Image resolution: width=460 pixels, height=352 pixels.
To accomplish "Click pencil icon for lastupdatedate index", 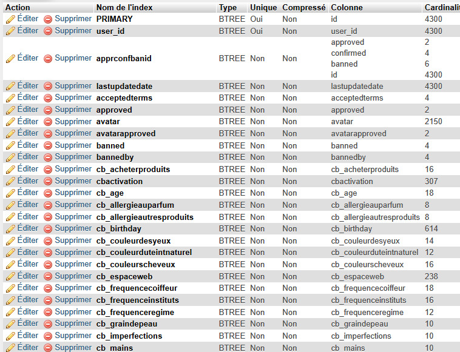I will [x=10, y=87].
